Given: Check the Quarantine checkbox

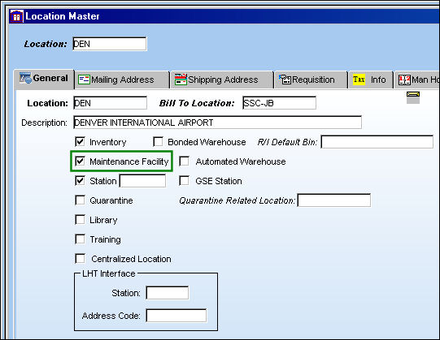Looking at the screenshot, I should point(80,200).
